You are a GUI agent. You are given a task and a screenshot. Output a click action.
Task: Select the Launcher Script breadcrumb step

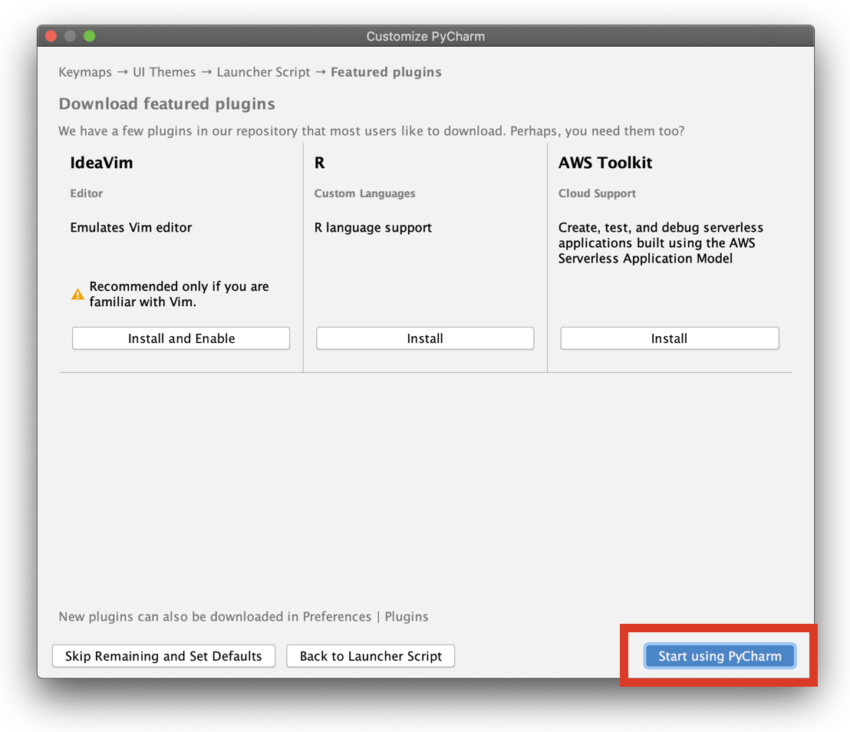point(263,72)
